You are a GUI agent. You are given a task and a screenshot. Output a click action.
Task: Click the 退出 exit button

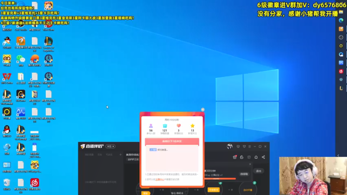click(x=259, y=171)
